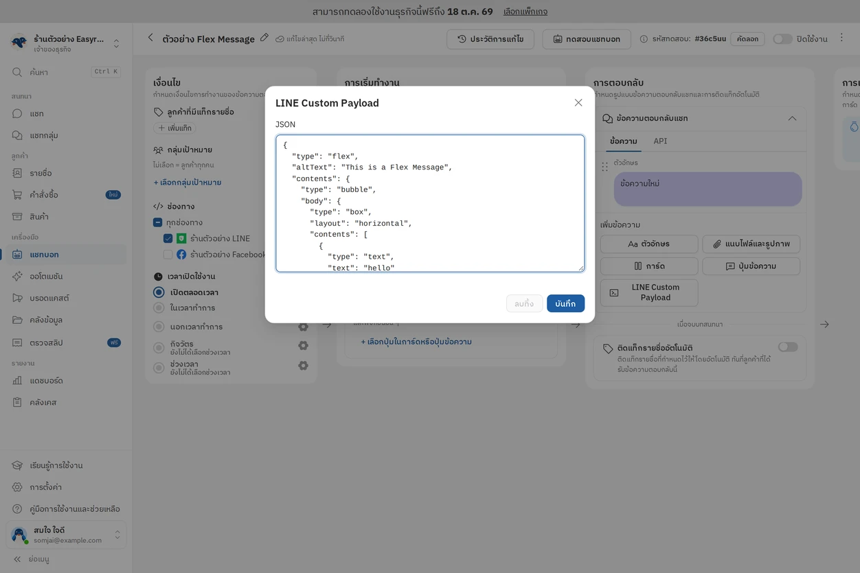
Task: Click the เลือกแพ็กเกจ link in the banner
Action: click(525, 12)
